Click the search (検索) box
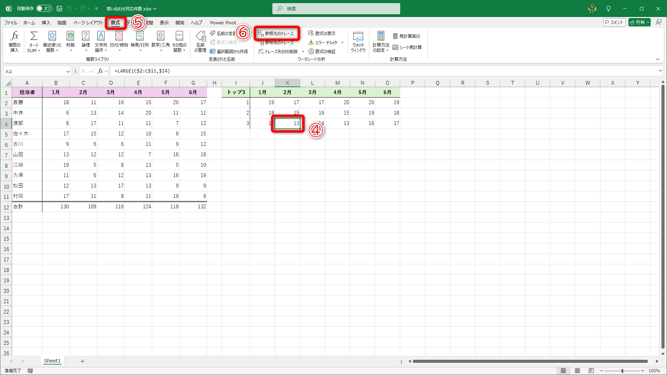This screenshot has width=667, height=375. 336,9
